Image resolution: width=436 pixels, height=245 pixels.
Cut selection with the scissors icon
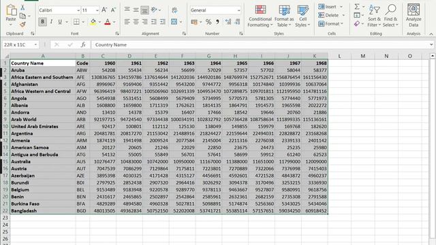coord(22,7)
